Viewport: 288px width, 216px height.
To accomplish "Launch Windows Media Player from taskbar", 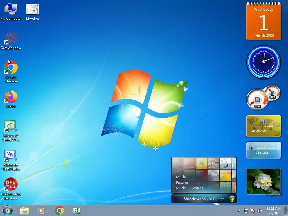I will coord(41,210).
